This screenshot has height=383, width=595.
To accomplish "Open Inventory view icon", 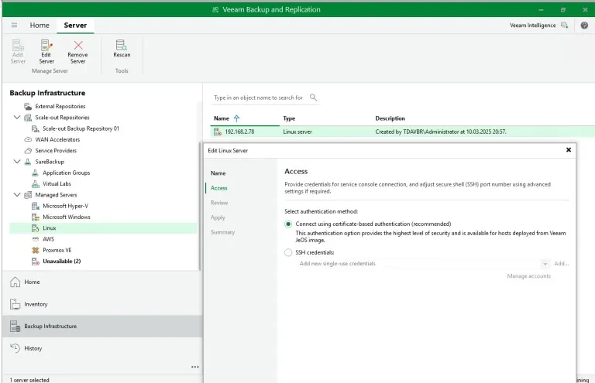I will (15, 304).
